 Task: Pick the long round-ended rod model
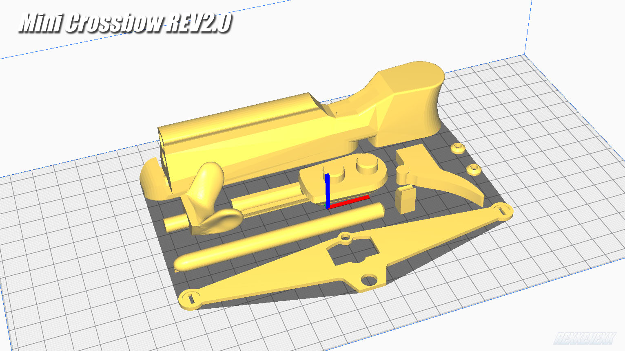[279, 237]
